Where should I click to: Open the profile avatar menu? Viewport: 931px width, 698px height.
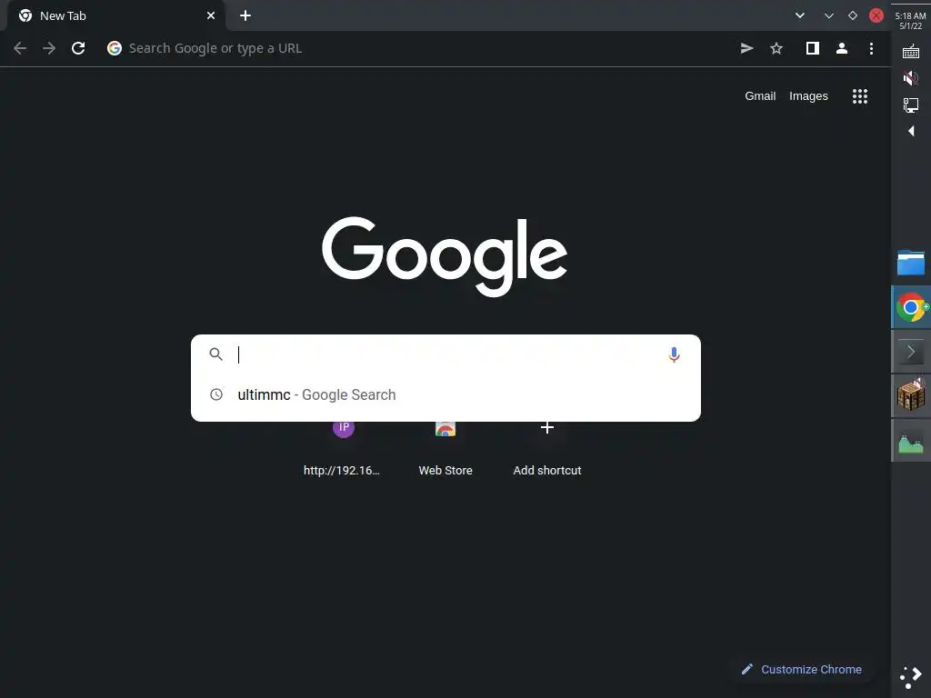pos(841,49)
